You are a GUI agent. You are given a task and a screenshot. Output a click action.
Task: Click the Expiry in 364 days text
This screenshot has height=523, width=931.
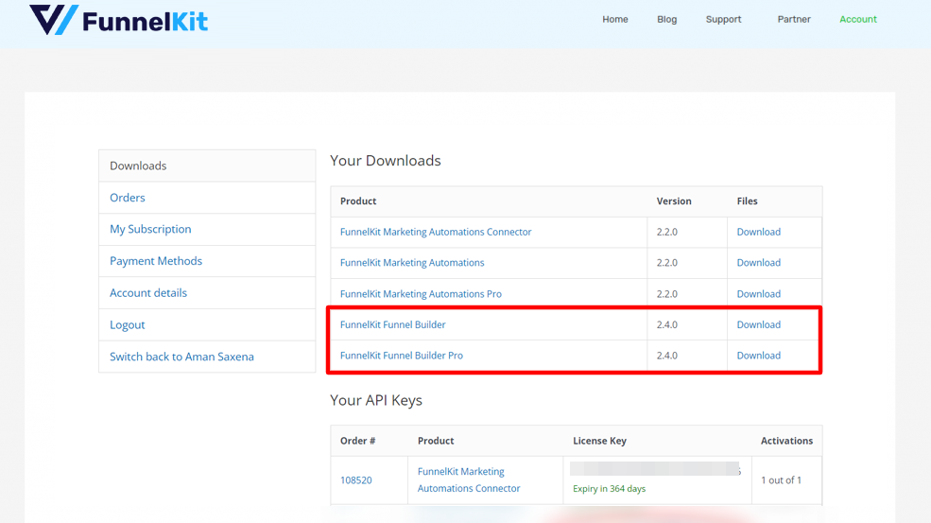pyautogui.click(x=609, y=489)
